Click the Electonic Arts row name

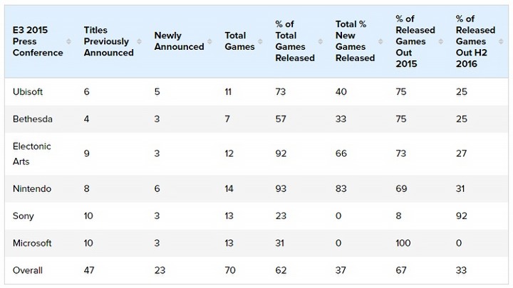(32, 154)
